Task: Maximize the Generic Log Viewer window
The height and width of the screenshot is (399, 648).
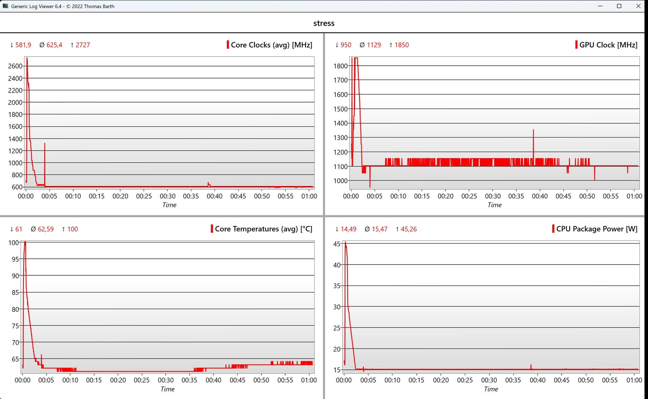Action: (x=619, y=6)
